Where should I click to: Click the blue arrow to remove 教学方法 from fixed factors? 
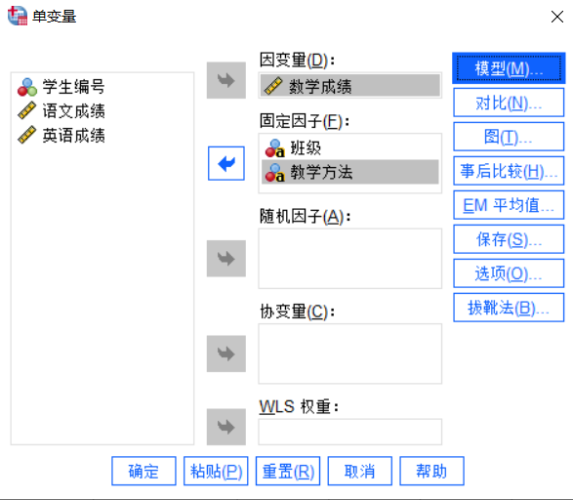226,163
